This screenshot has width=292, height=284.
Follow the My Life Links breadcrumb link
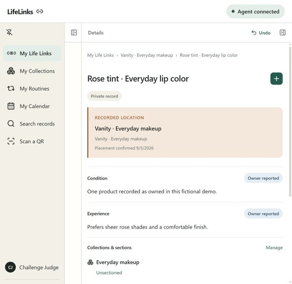point(100,56)
